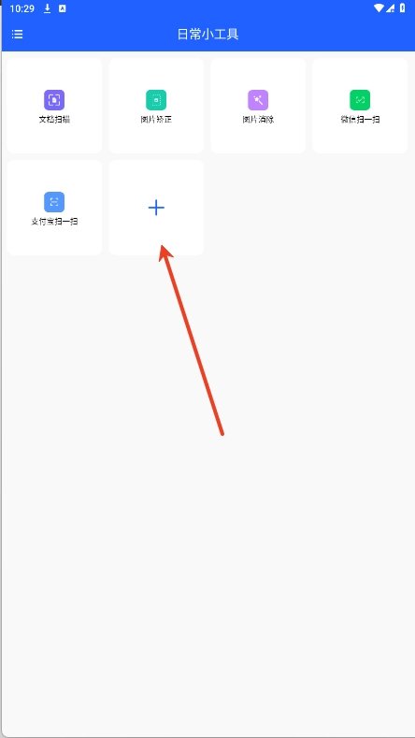This screenshot has height=738, width=415.
Task: Tap the battery indicator icon
Action: point(403,8)
